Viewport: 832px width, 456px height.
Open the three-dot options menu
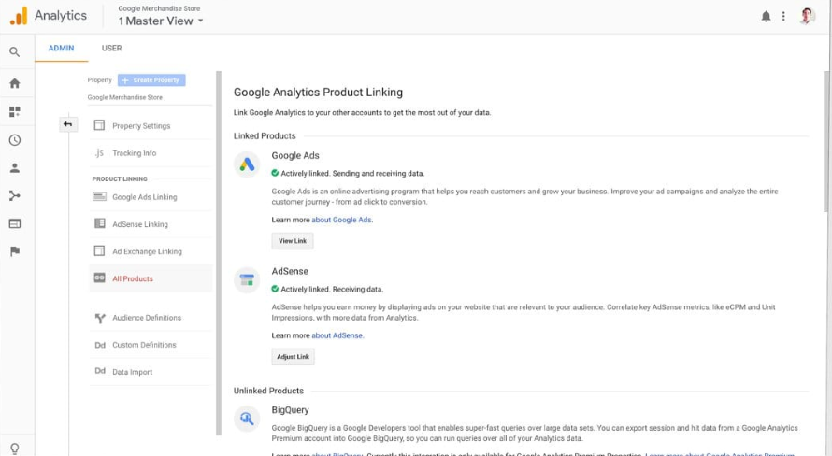pos(783,16)
